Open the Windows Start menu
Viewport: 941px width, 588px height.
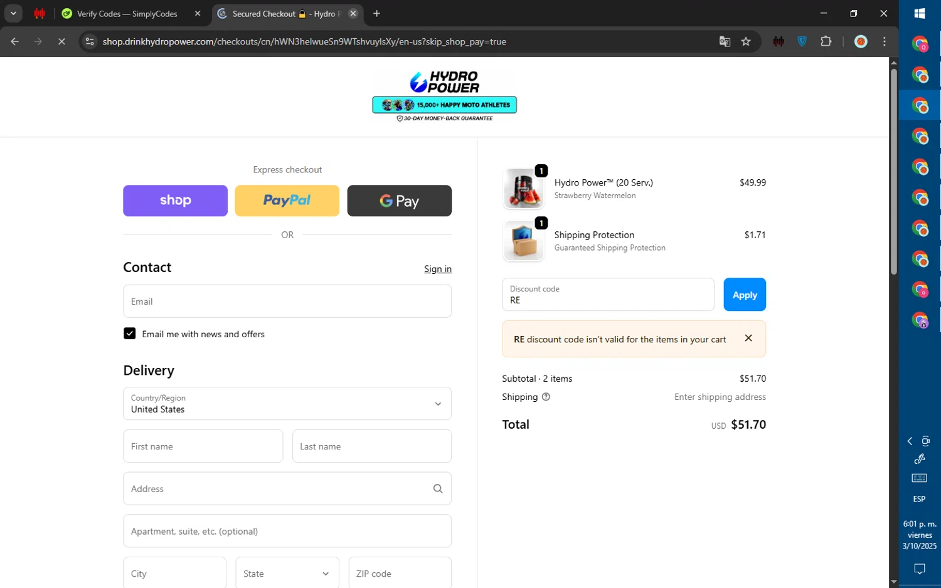tap(920, 13)
